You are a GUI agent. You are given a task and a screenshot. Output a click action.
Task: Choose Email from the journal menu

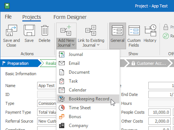[x=74, y=63]
